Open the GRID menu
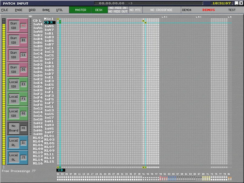The width and height of the screenshot is (244, 183). click(x=32, y=10)
